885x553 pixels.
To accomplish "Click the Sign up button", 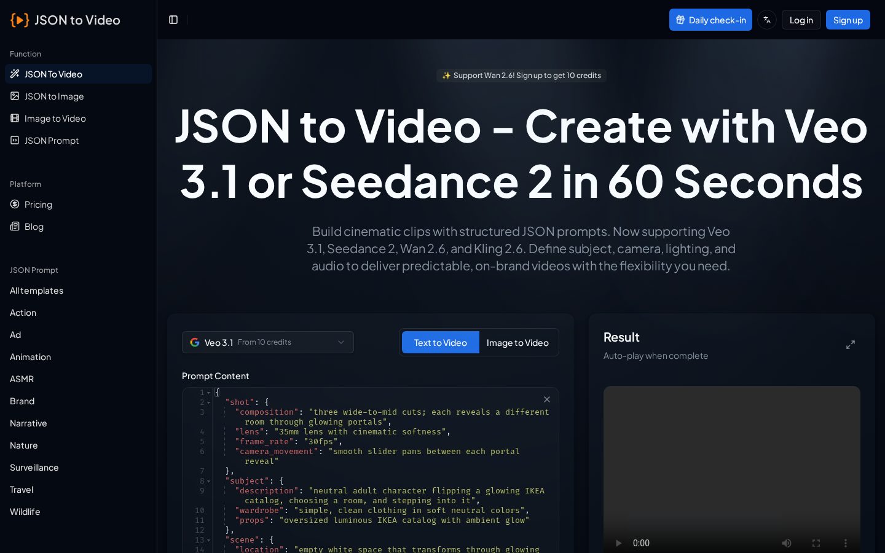I will pos(848,20).
